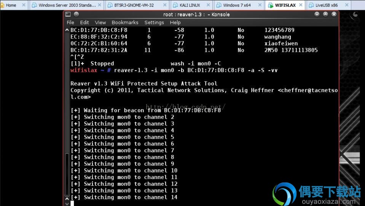Open the View menu in Konsole
The image size is (365, 206).
100,22
